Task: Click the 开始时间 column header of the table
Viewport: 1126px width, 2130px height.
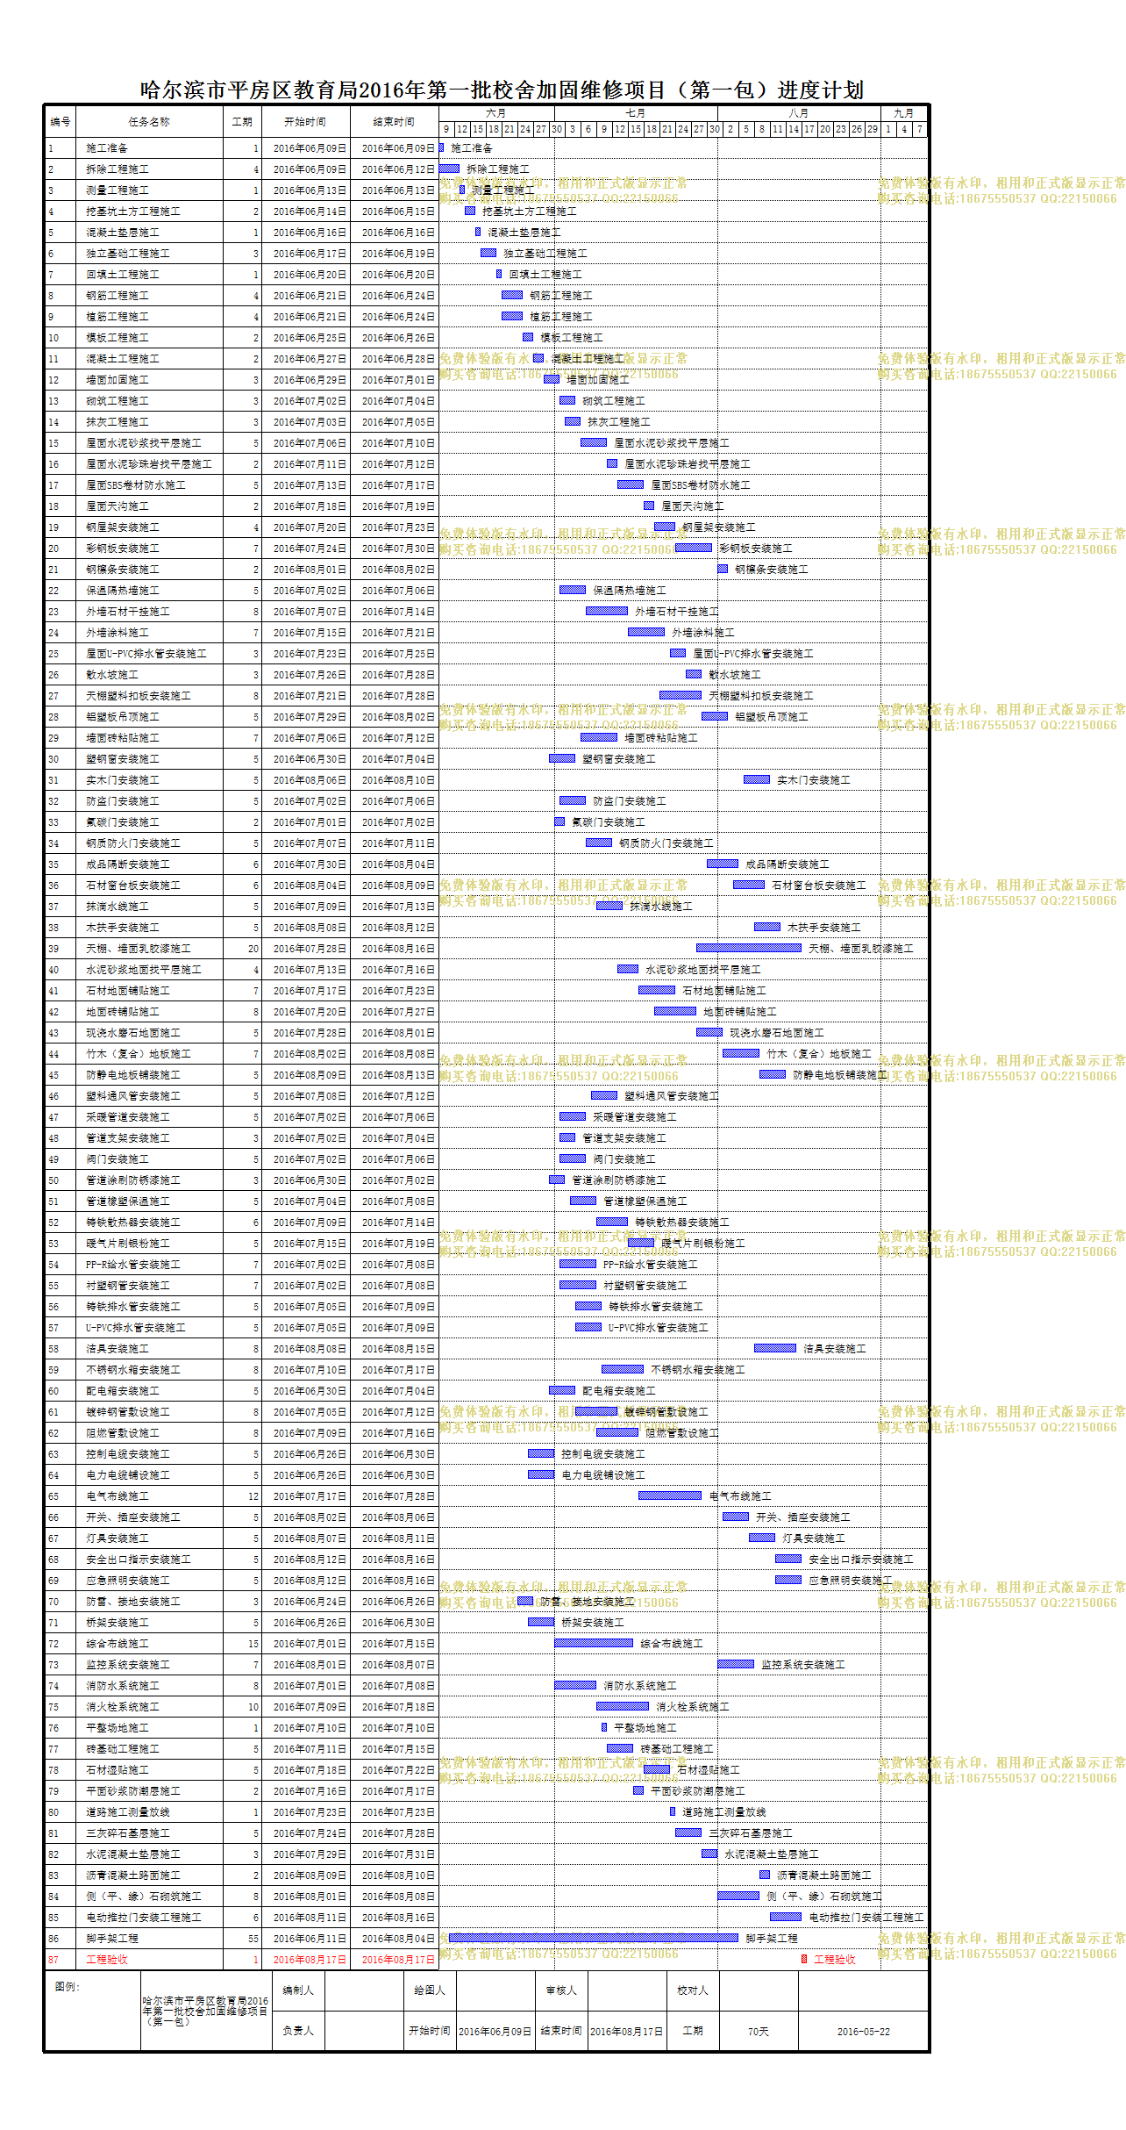Action: pos(305,122)
